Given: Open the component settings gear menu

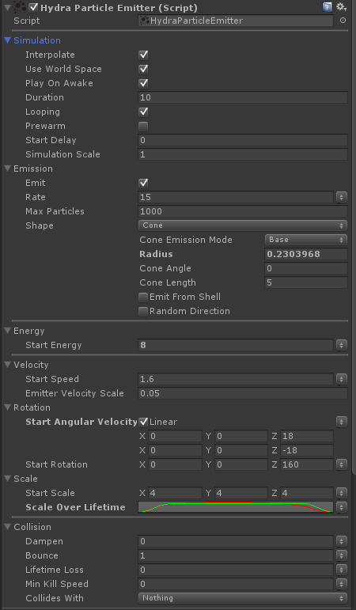Looking at the screenshot, I should coord(341,7).
